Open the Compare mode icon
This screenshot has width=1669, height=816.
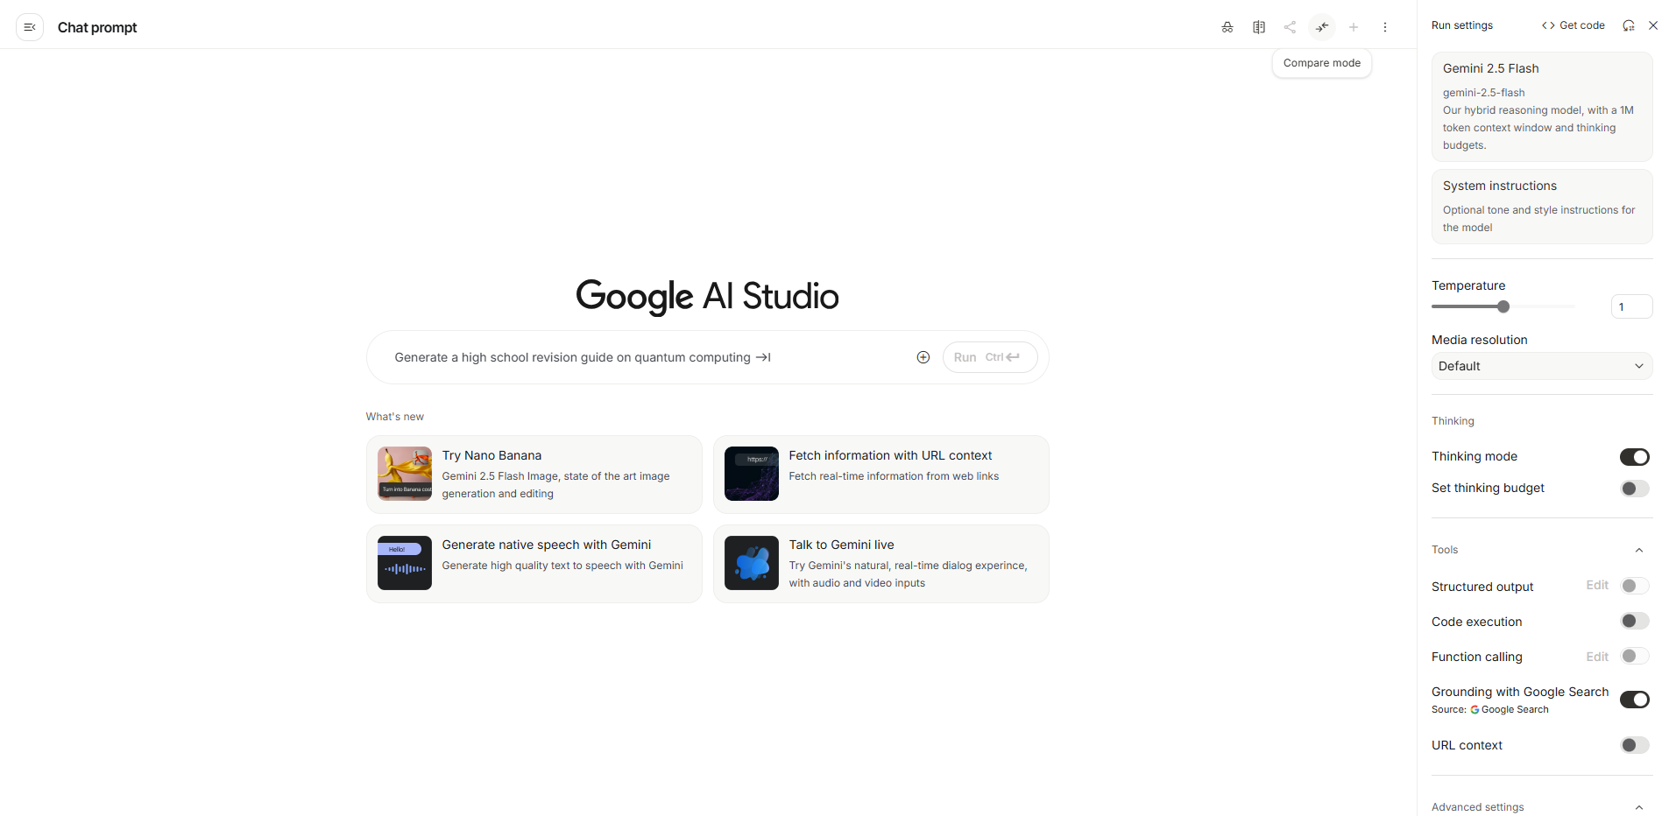click(1321, 27)
